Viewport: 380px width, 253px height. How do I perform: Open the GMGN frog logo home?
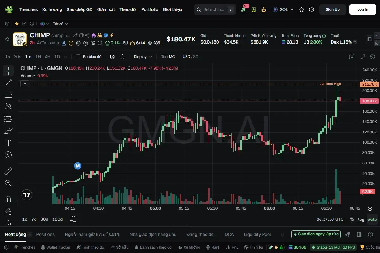tap(9, 9)
